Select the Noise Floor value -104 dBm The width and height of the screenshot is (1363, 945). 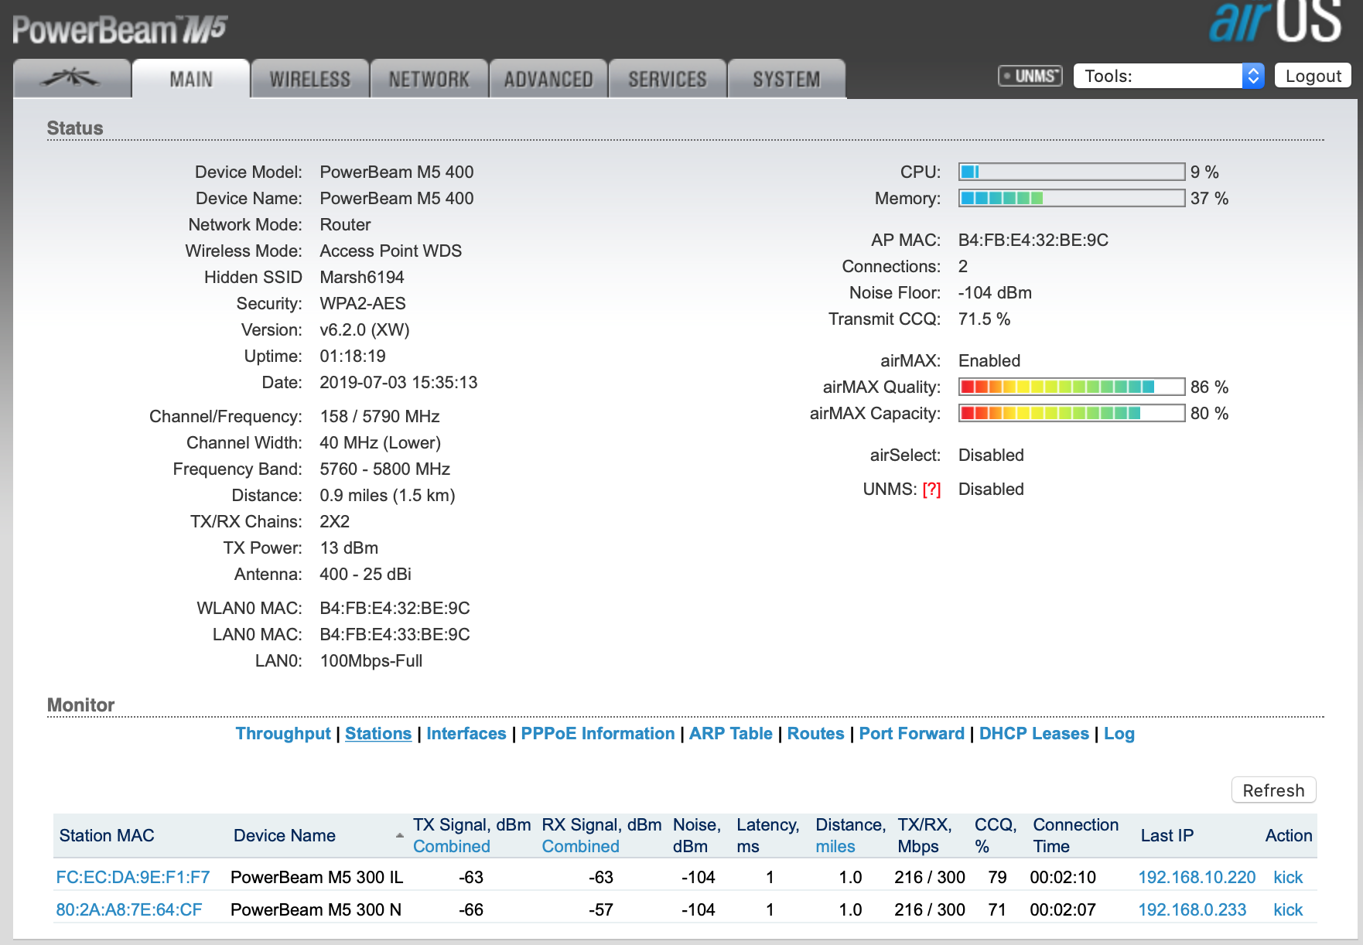[995, 293]
